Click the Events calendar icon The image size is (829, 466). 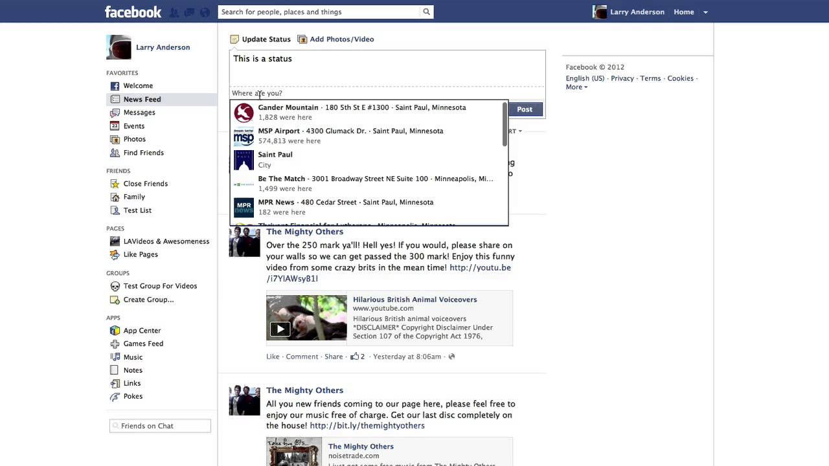115,126
